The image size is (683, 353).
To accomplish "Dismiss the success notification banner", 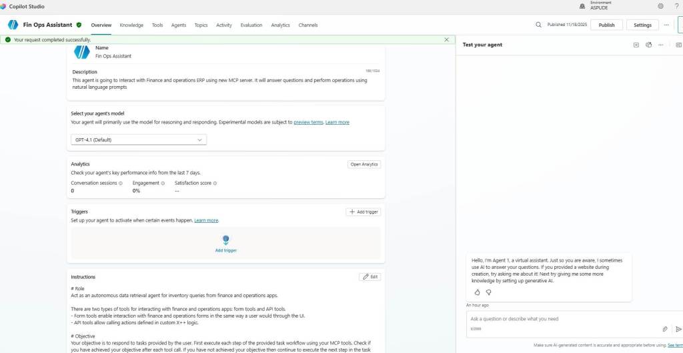I will point(446,40).
